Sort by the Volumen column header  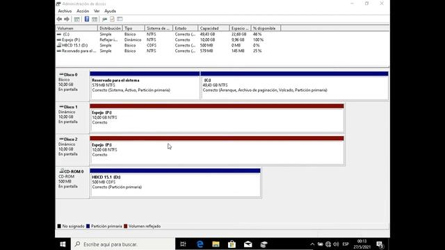(x=76, y=28)
